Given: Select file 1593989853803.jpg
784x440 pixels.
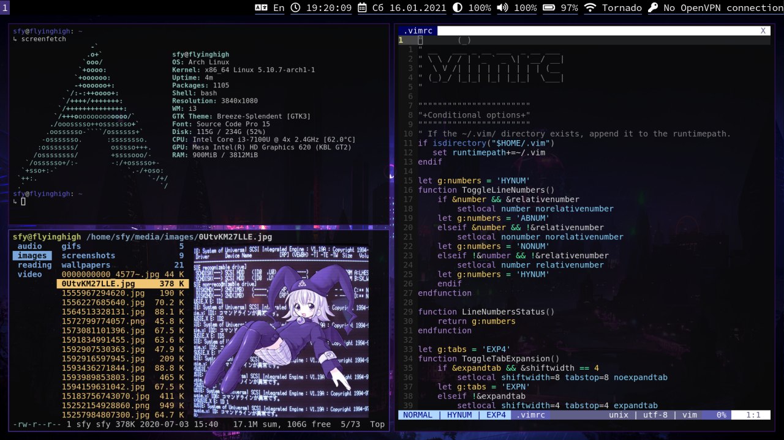Looking at the screenshot, I should (x=123, y=378).
